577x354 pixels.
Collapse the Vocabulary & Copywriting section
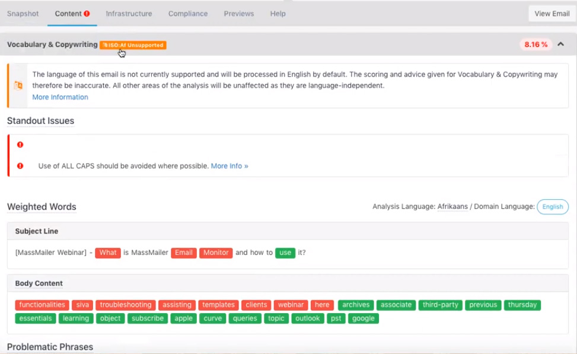point(560,44)
